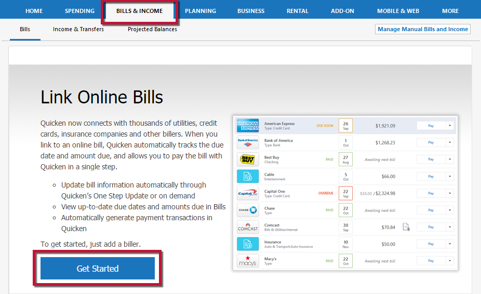
Task: Click the $1,921.09 amount
Action: 385,126
